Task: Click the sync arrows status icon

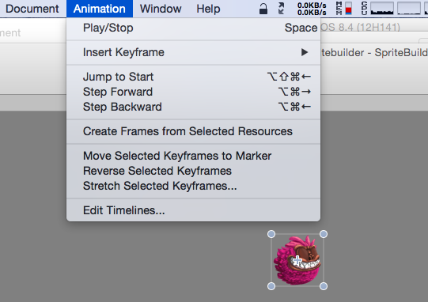Action: coord(281,9)
